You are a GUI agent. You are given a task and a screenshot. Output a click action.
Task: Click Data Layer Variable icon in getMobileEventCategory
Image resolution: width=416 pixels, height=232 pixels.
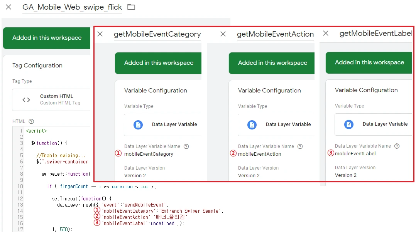click(x=138, y=124)
